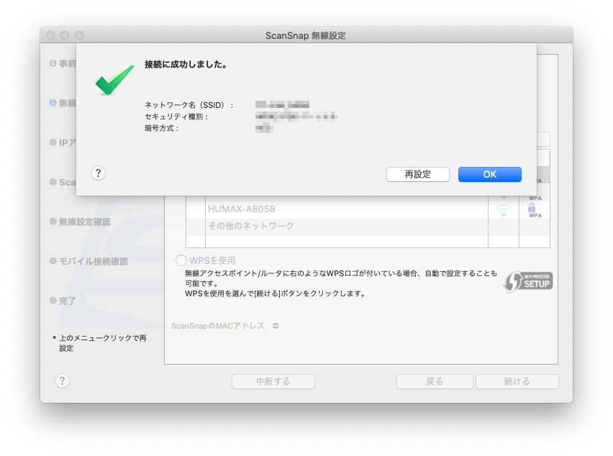The height and width of the screenshot is (456, 613).
Task: Click the 暗号方式 label
Action: point(162,128)
